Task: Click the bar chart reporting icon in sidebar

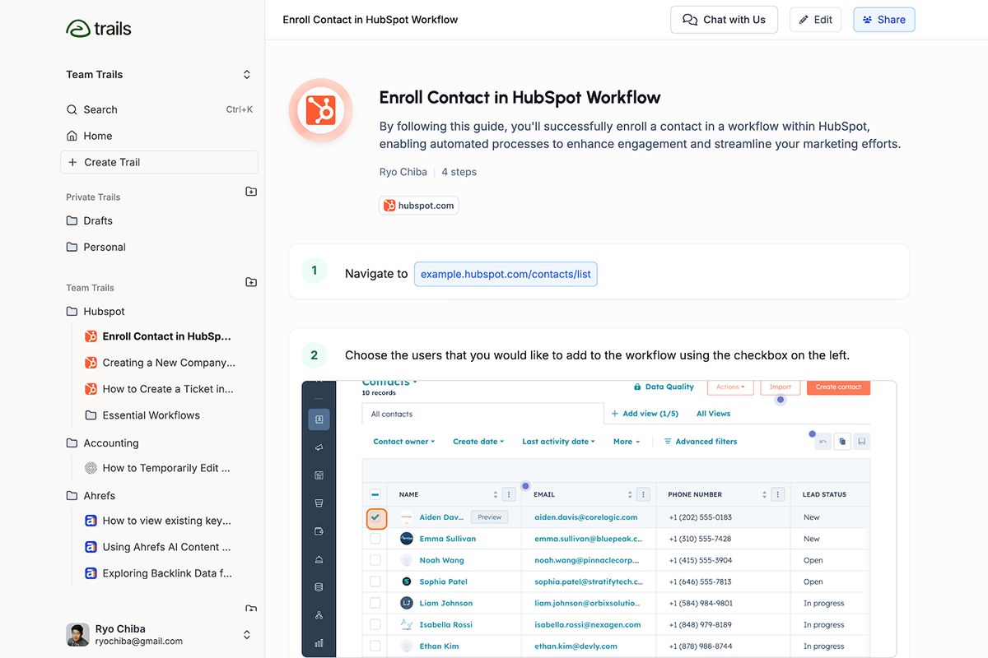Action: tap(319, 643)
